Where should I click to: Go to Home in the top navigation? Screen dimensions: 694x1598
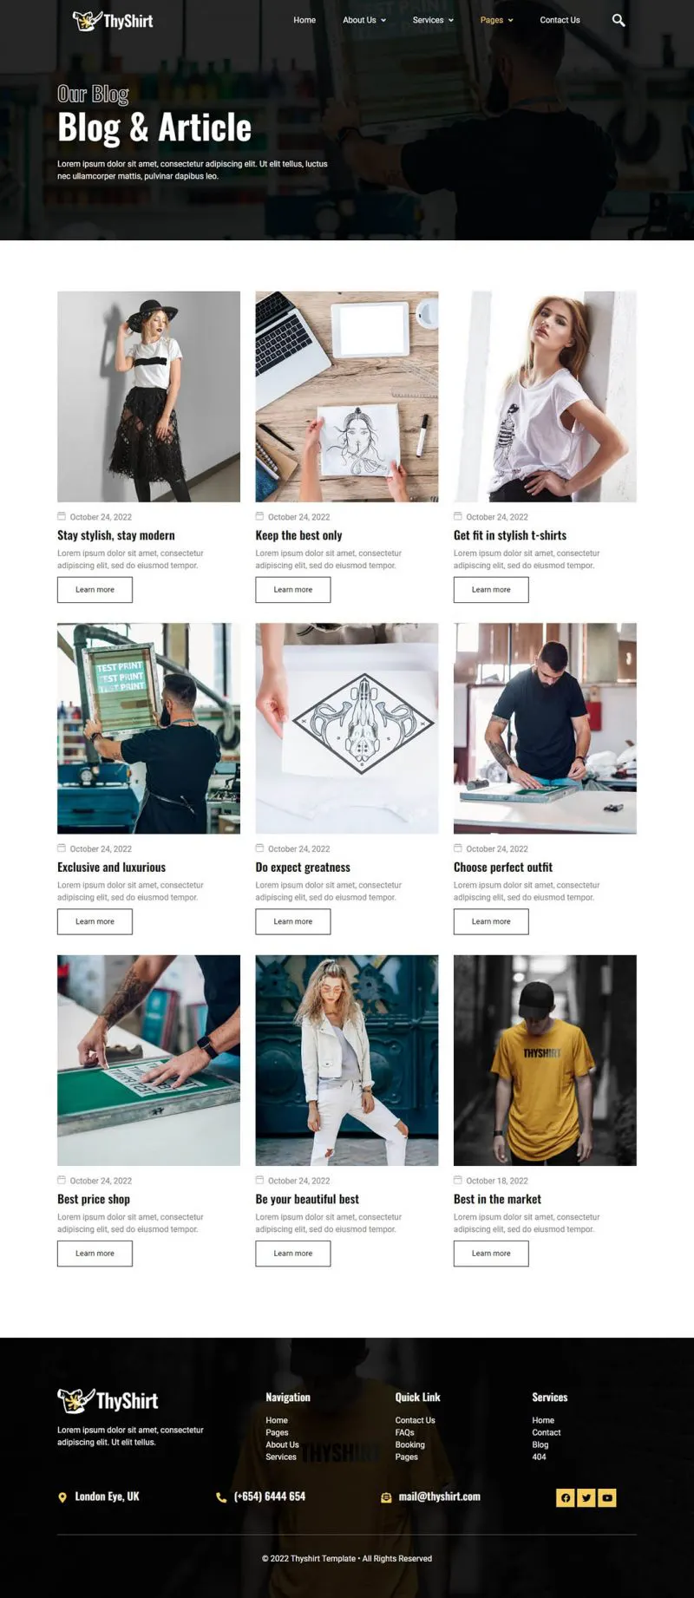(x=304, y=20)
